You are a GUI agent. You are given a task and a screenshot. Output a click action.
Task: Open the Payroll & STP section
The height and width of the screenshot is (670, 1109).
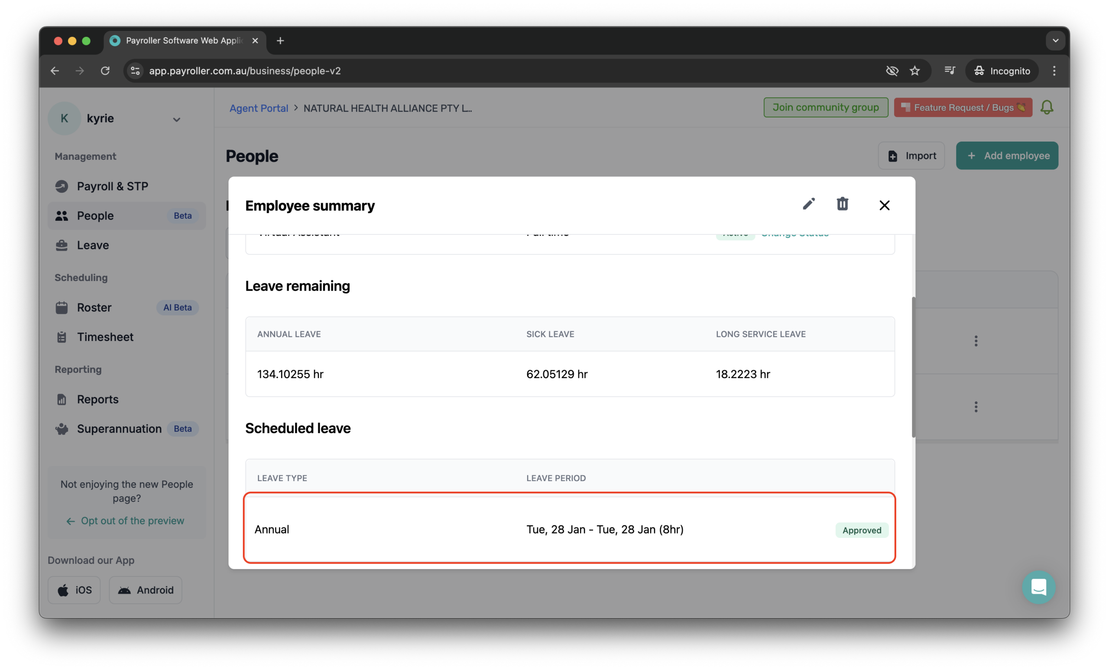[x=112, y=186]
